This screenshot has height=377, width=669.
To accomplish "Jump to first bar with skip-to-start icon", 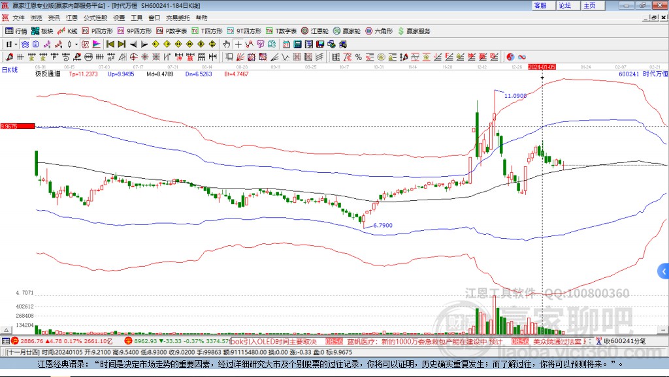I will click(x=110, y=44).
